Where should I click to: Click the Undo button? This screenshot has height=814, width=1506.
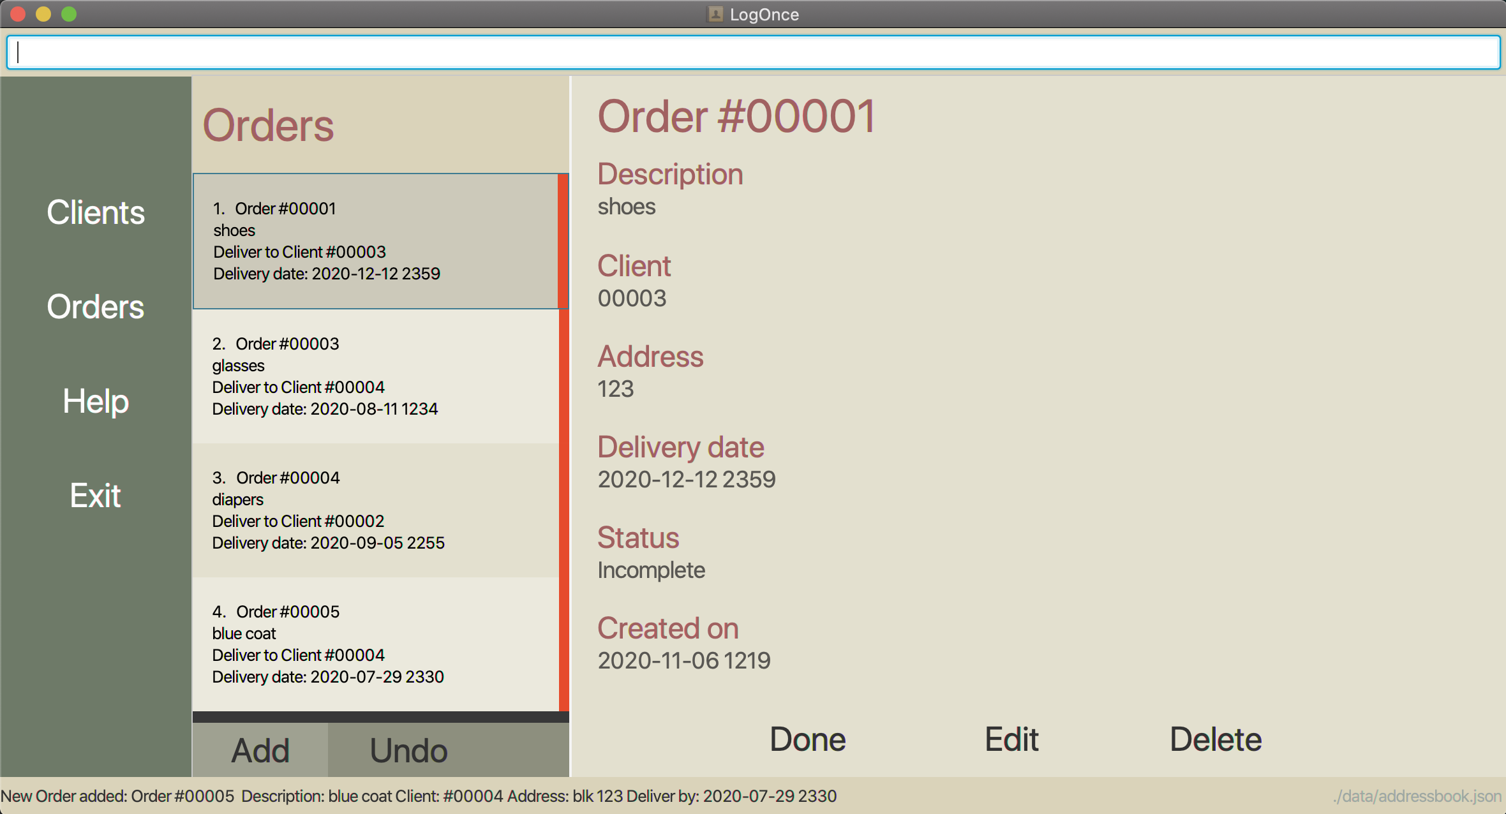pos(409,750)
